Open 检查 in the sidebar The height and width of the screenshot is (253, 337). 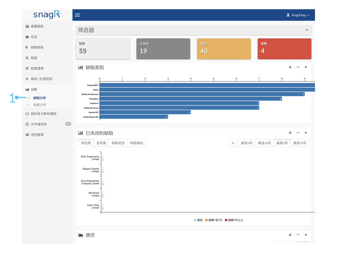(x=47, y=58)
